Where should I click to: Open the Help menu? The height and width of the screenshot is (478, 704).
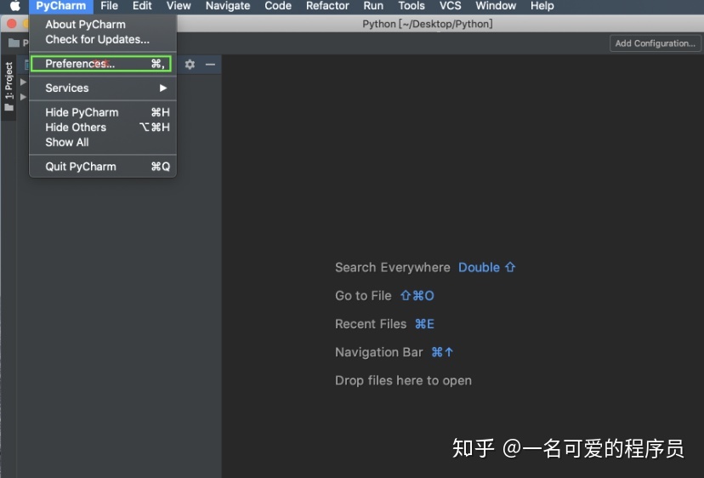pyautogui.click(x=542, y=6)
